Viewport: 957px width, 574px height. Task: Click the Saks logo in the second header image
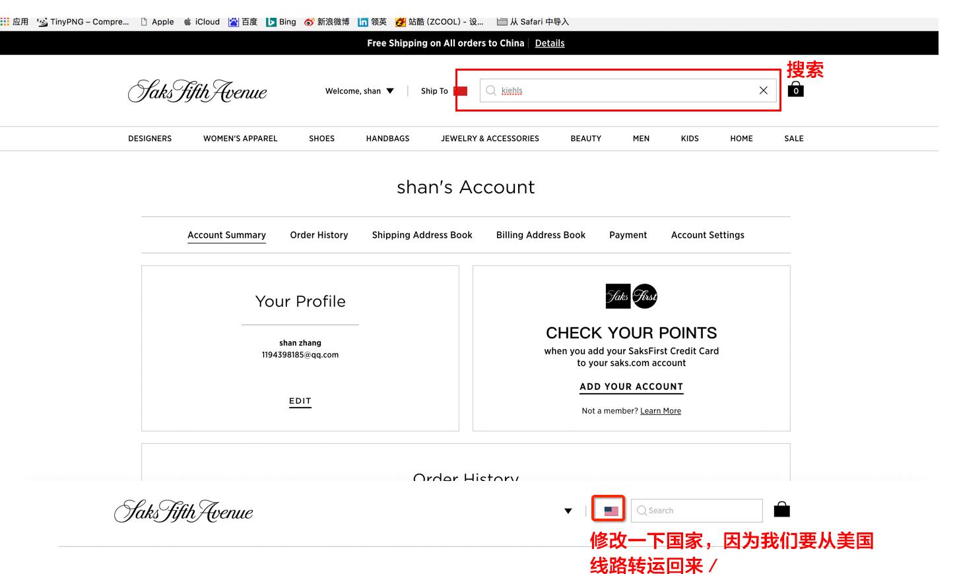[x=183, y=511]
